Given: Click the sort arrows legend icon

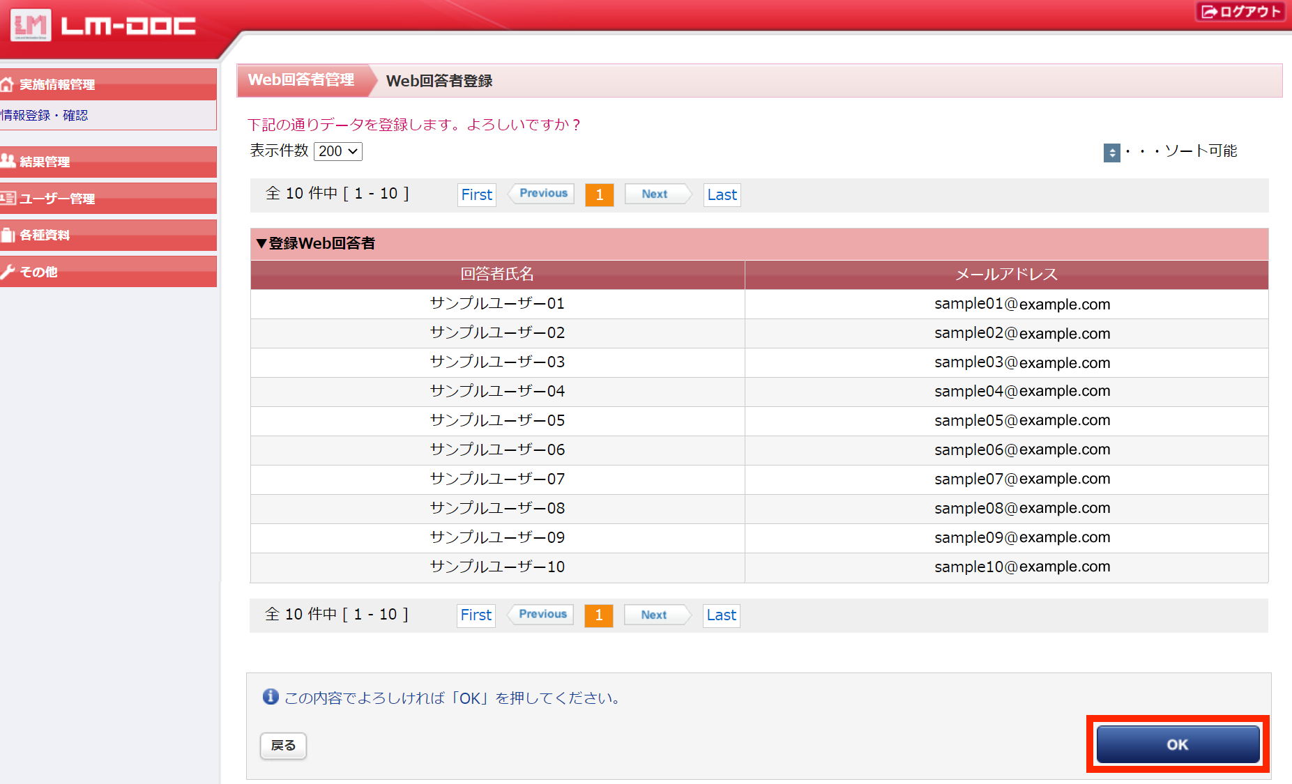Looking at the screenshot, I should tap(1111, 152).
